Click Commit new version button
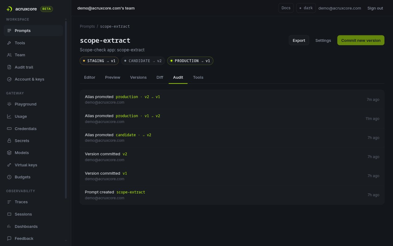The image size is (393, 246). coord(361,40)
